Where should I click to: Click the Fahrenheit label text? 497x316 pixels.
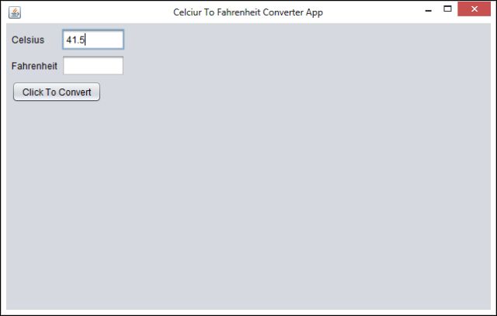tap(34, 66)
